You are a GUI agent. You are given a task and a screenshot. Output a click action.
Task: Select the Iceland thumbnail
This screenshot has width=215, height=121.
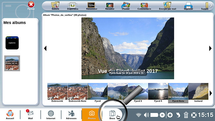point(198,93)
